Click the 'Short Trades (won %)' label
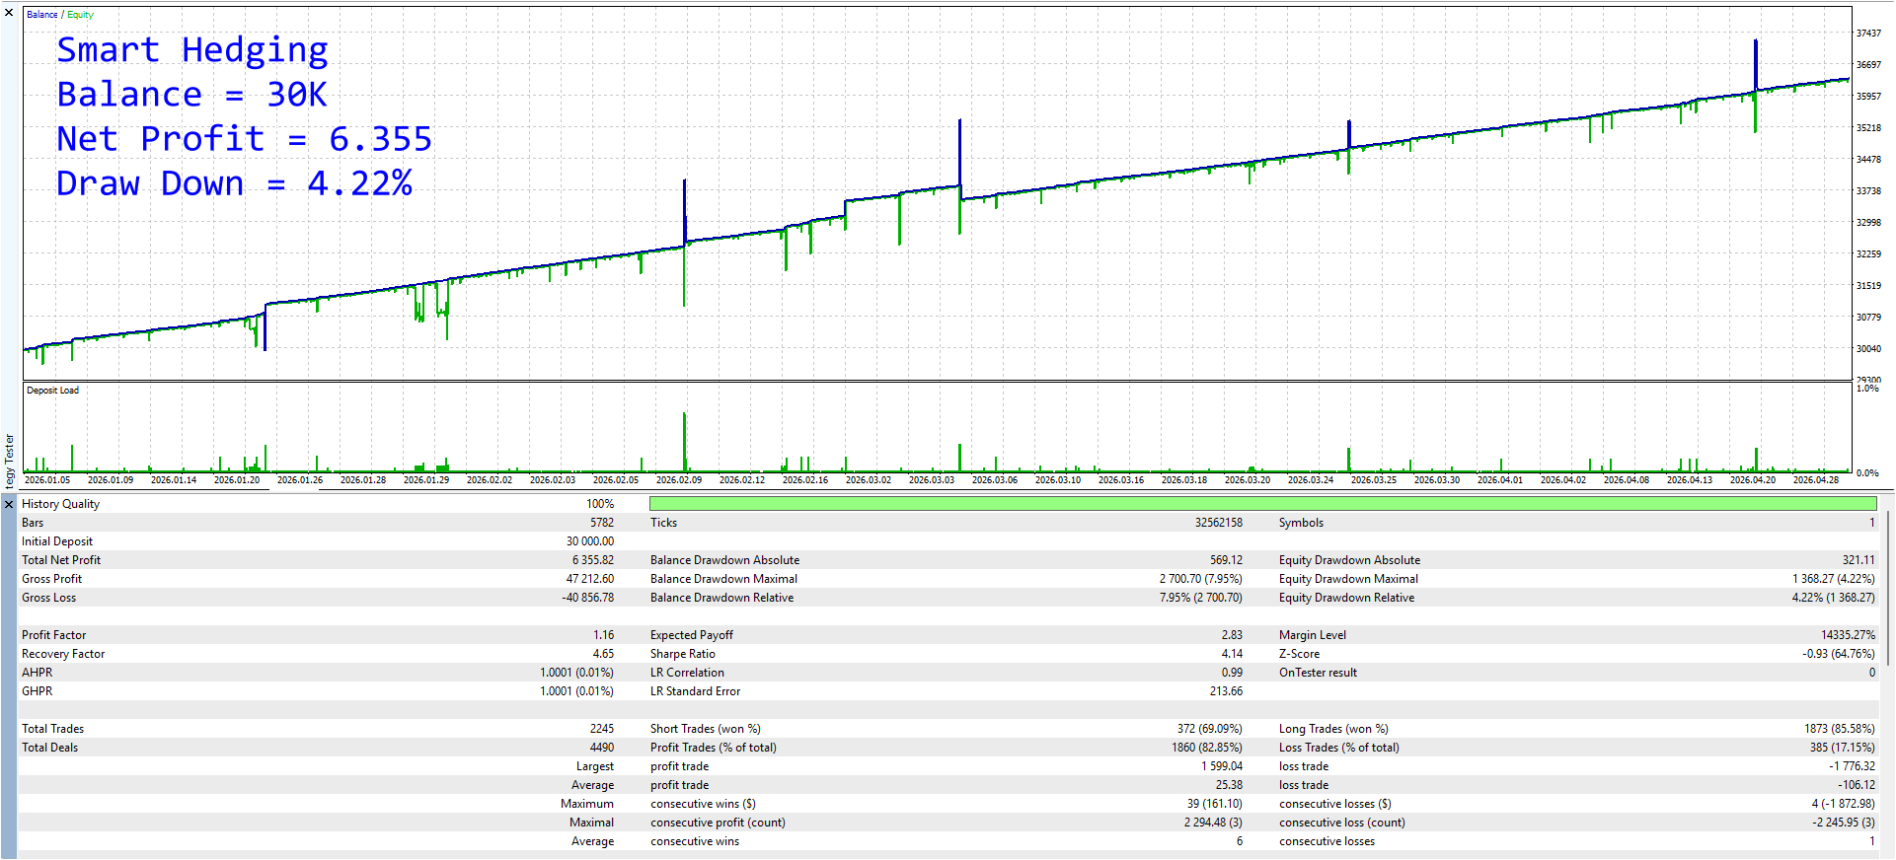Screen dimensions: 1896x860 point(705,729)
